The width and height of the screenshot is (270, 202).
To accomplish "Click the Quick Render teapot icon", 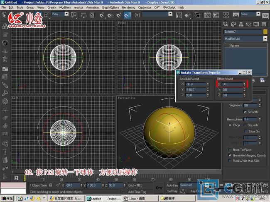I will point(265,16).
